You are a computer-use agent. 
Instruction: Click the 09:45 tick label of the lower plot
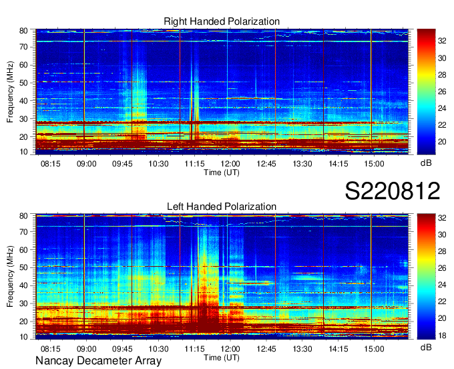(122, 349)
